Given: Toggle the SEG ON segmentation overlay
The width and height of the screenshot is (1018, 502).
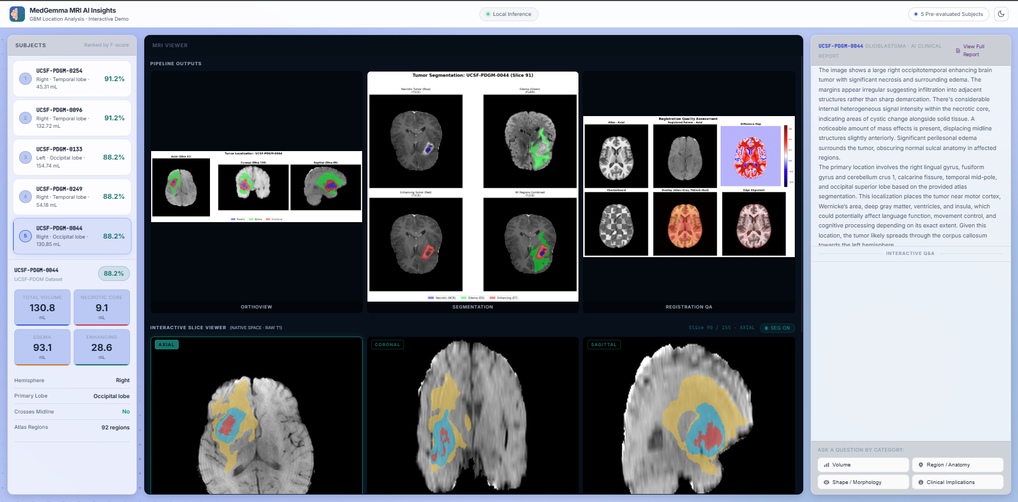Looking at the screenshot, I should point(777,328).
